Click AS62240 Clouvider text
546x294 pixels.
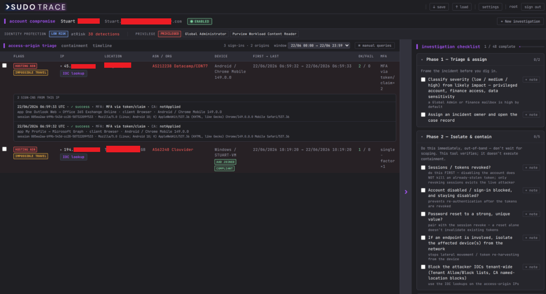pos(173,150)
